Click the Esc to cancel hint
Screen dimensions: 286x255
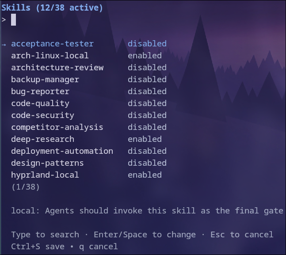242,235
